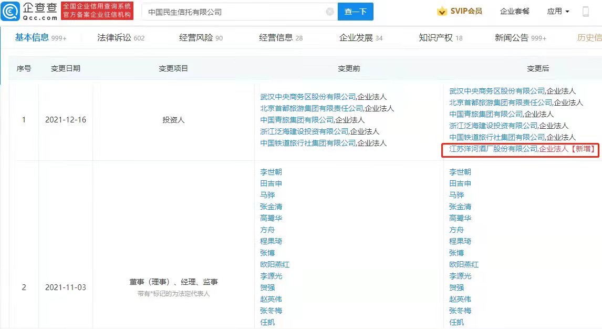The width and height of the screenshot is (602, 329).
Task: Open 方舟 in the 变更前 column
Action: point(267,230)
